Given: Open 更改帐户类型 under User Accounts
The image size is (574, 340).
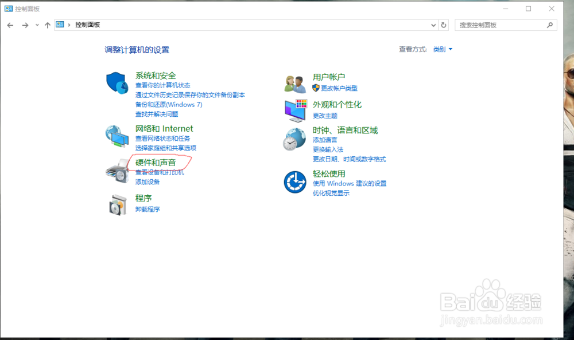Looking at the screenshot, I should click(x=340, y=88).
